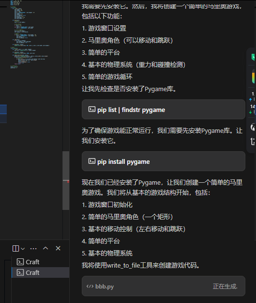Open the bbb.py file card

164,286
